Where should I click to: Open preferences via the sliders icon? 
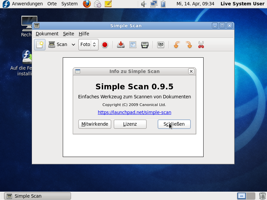point(161,45)
